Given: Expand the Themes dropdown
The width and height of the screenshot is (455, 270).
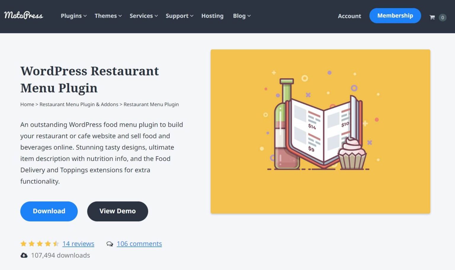Looking at the screenshot, I should click(x=108, y=16).
